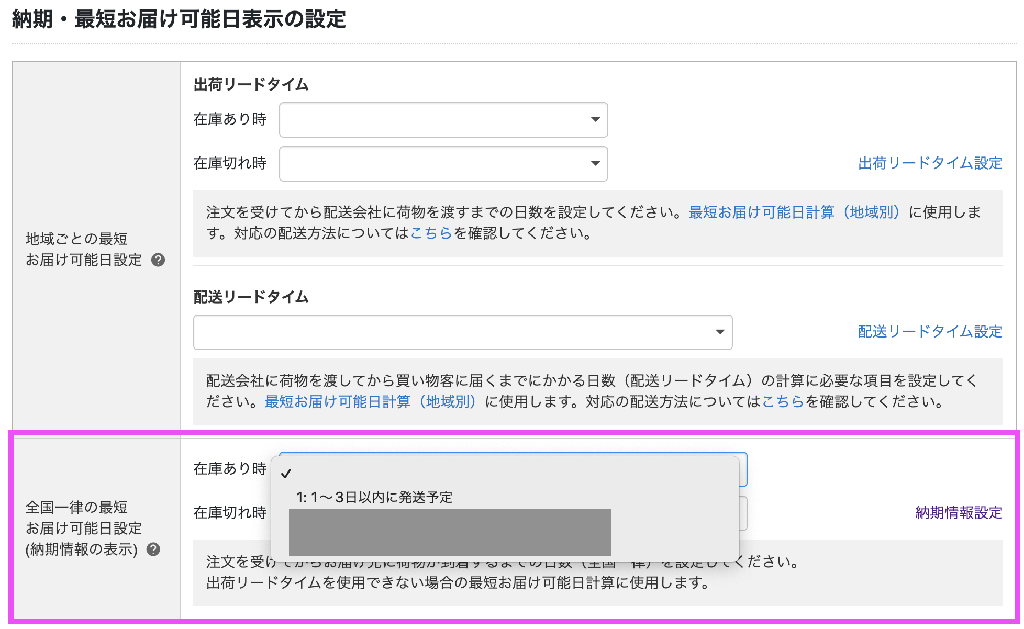Click the 出荷リードタイム設定 link
The width and height of the screenshot is (1024, 629).
click(x=930, y=163)
